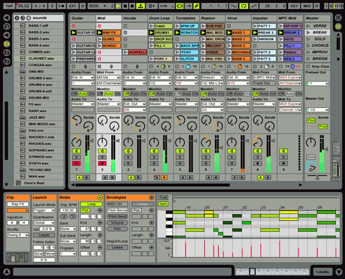The image size is (345, 279).
Task: Toggle track 1 activator speaker button
Action: tap(76, 151)
